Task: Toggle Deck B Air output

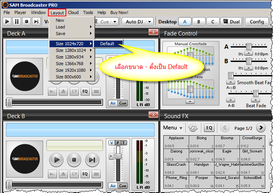Action: coord(113,186)
